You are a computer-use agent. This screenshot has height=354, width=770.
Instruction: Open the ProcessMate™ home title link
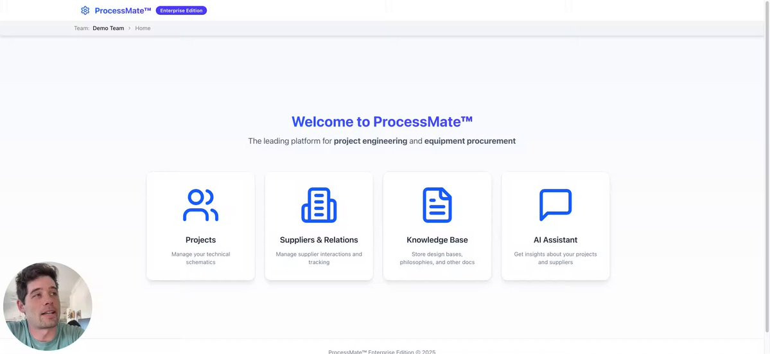pos(123,10)
